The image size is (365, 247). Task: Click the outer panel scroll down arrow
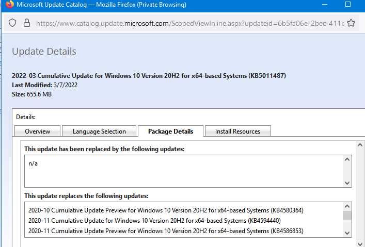[x=360, y=244]
